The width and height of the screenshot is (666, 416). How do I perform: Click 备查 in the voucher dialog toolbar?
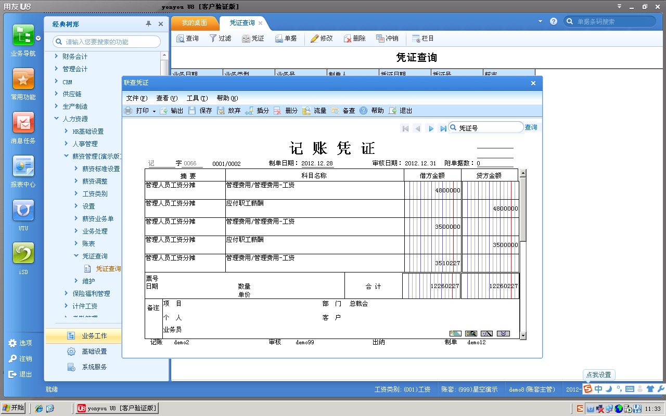pos(343,111)
